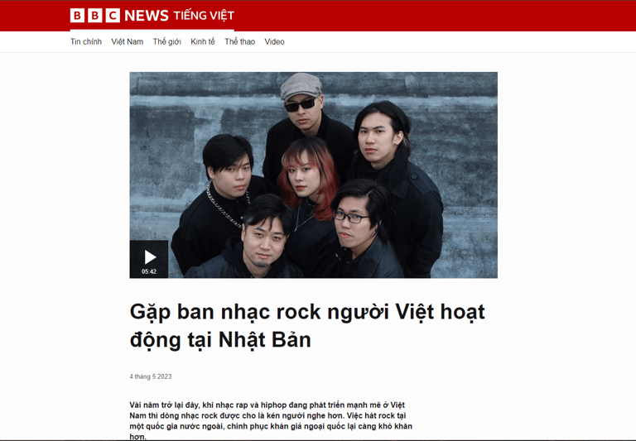
Task: Click the red-haired woman in the photo
Action: [309, 194]
